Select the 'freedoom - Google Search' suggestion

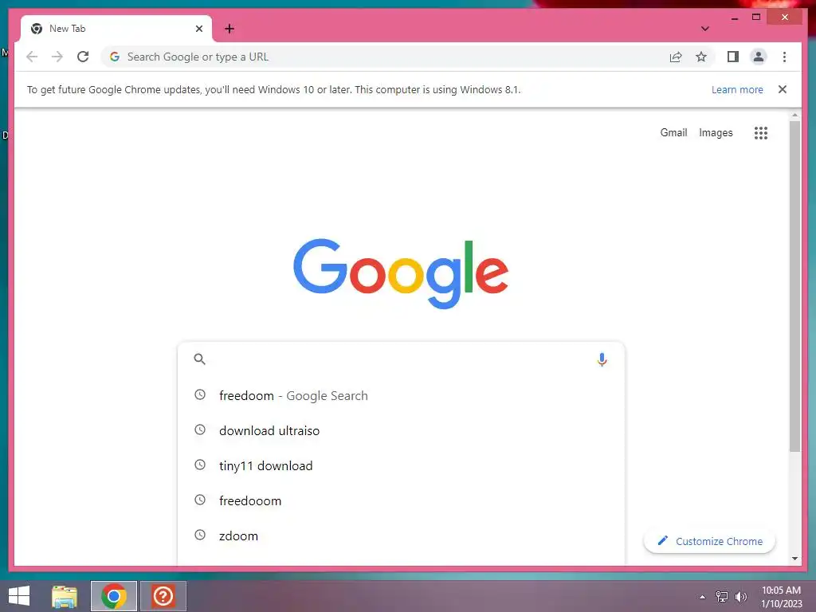(x=401, y=395)
